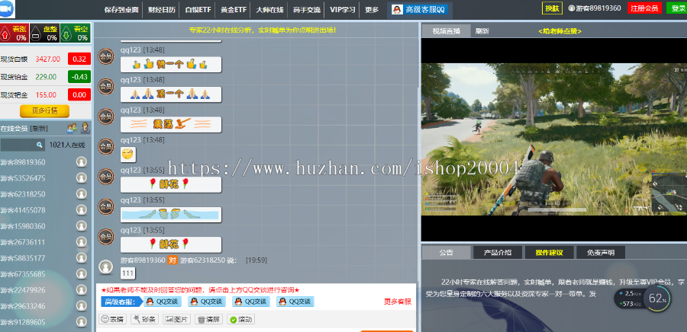The width and height of the screenshot is (687, 332).
Task: Click the QQ交谈 button right after 高级客服 label
Action: pyautogui.click(x=163, y=302)
